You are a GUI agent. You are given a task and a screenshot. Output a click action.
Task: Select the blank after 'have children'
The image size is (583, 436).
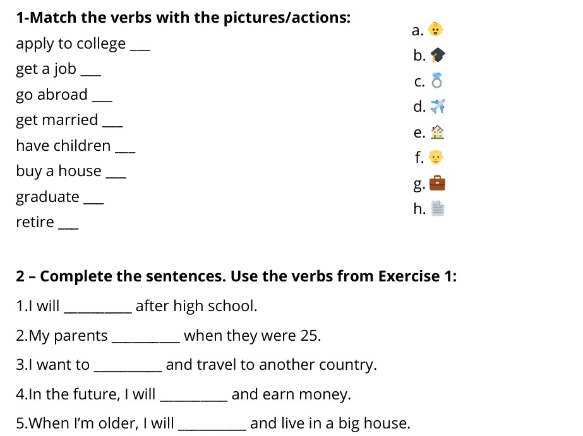[x=125, y=150]
